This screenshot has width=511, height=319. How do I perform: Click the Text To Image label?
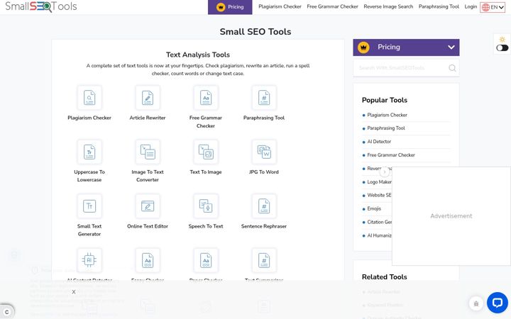[x=206, y=172]
